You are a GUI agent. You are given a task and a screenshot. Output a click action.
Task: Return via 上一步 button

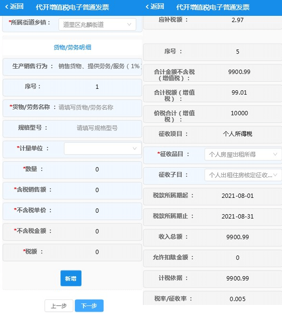59,306
